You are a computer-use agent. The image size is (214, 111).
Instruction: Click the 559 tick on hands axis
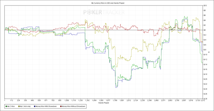(x=39, y=101)
